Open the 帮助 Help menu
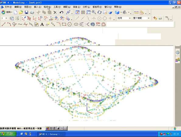181x137 pixels. [x=118, y=7]
